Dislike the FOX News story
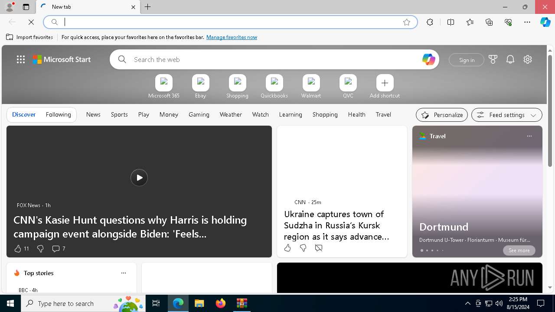The image size is (555, 312). click(x=40, y=249)
